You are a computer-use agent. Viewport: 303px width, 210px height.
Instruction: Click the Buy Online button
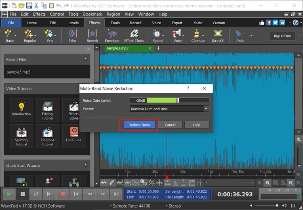(282, 36)
